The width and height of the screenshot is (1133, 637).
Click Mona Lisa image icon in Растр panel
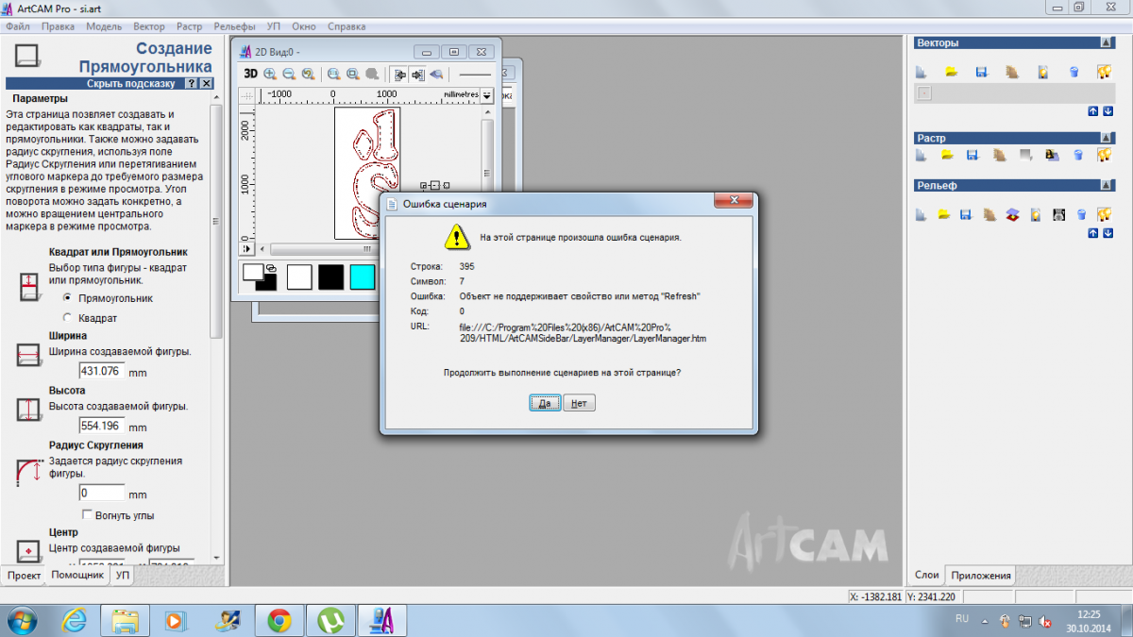[1051, 155]
